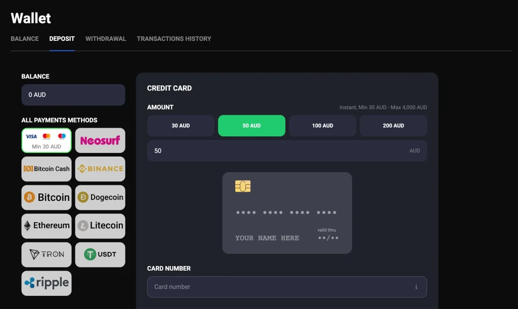
Task: Choose the Ethereum deposit option
Action: click(47, 226)
